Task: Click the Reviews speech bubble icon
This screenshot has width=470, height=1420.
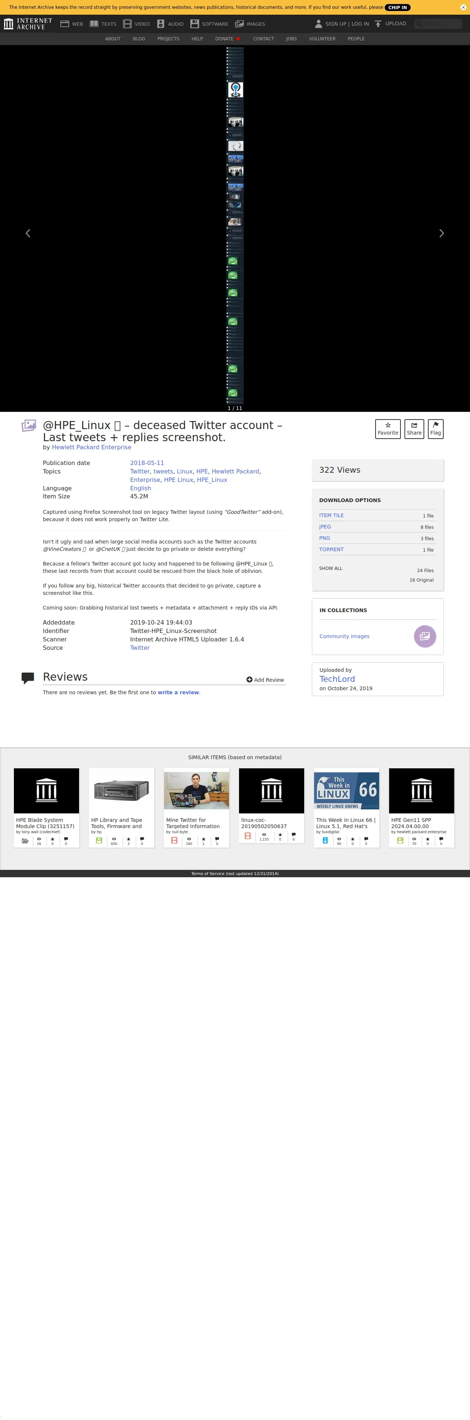Action: coord(27,678)
